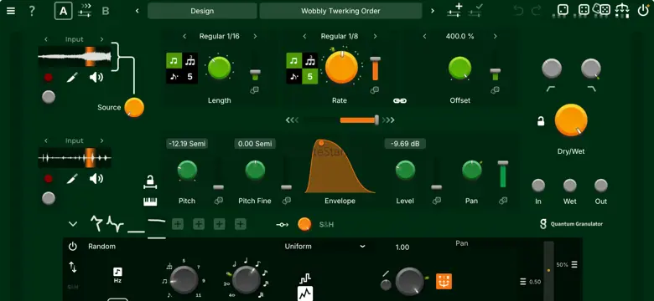Click the stacked multi-dice randomize icon
654x301 pixels.
click(602, 9)
